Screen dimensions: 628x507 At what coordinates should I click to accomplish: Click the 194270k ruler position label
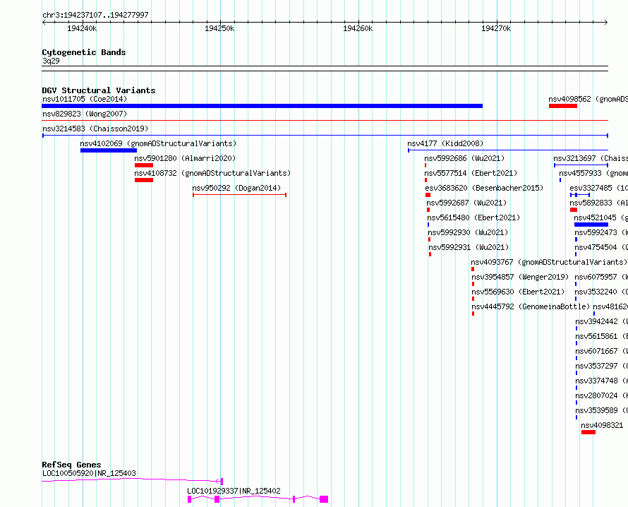(x=496, y=28)
